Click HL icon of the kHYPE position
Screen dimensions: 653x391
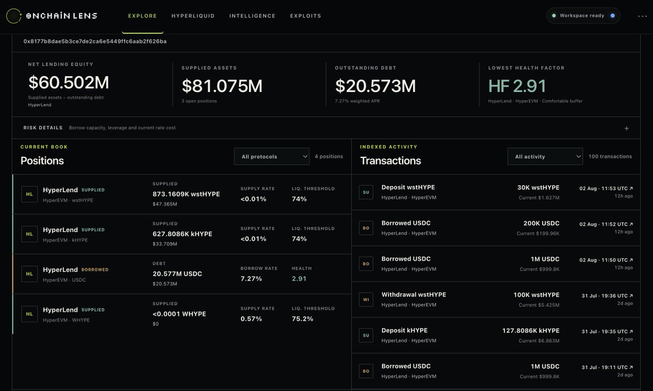point(29,234)
